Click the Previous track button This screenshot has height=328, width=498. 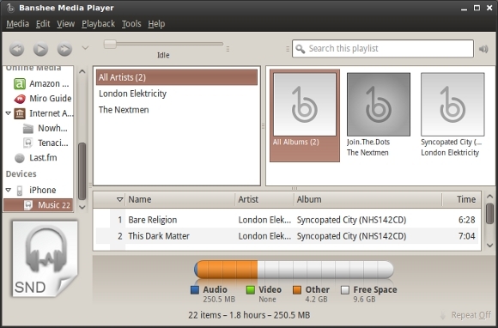click(17, 49)
